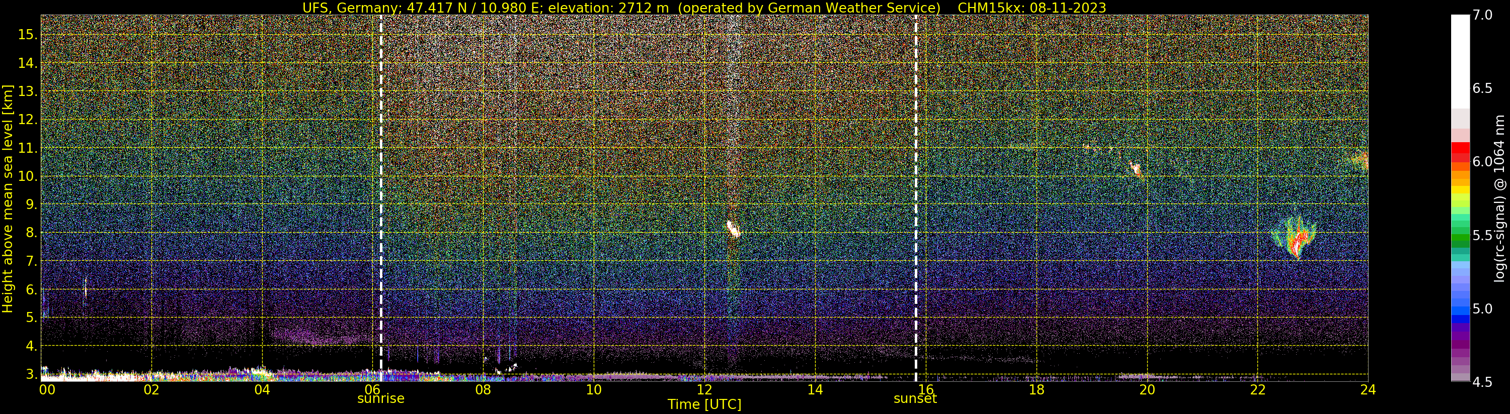Click the '12' time axis tick label
The height and width of the screenshot is (414, 1510).
pyautogui.click(x=704, y=389)
